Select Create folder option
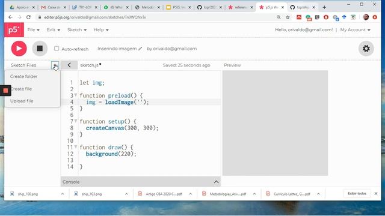 coord(24,76)
